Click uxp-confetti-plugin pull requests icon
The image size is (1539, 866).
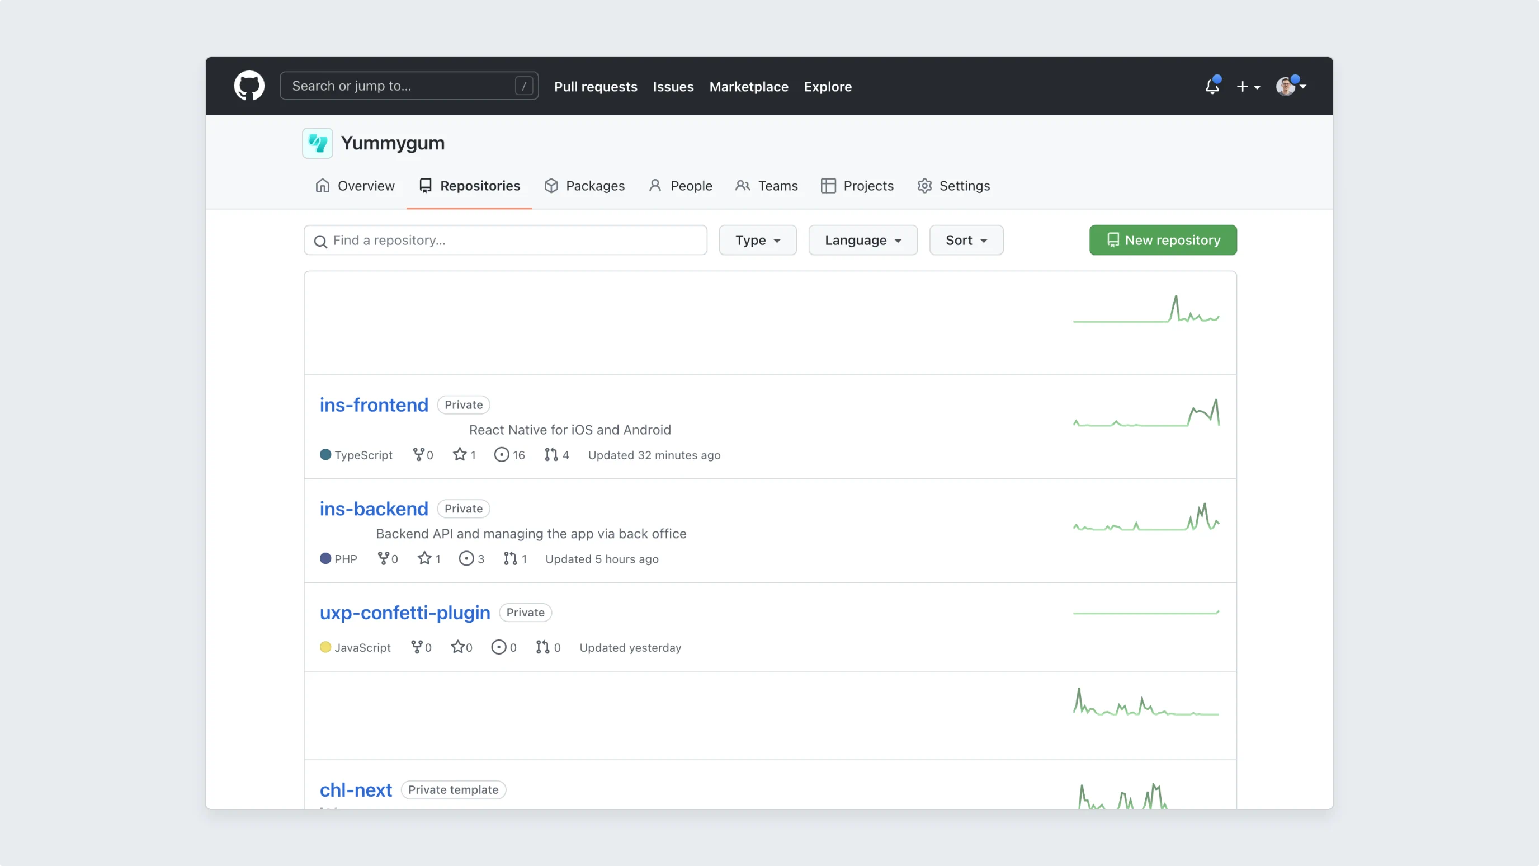542,647
